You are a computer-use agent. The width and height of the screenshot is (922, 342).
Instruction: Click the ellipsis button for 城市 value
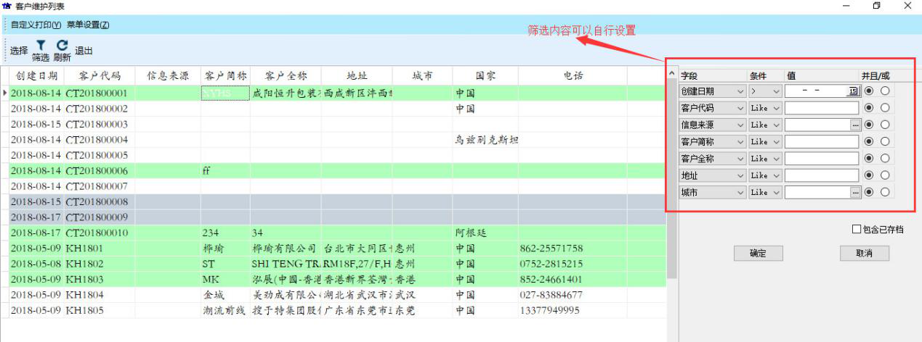[855, 192]
